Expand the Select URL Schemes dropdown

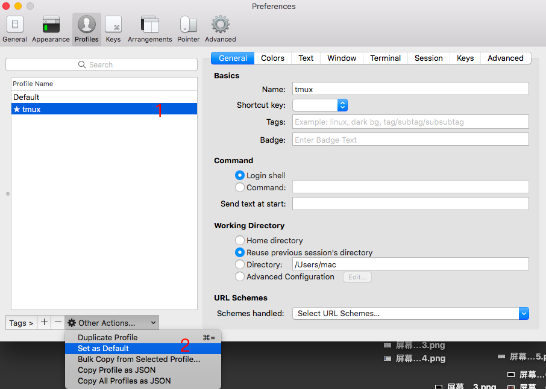click(410, 313)
